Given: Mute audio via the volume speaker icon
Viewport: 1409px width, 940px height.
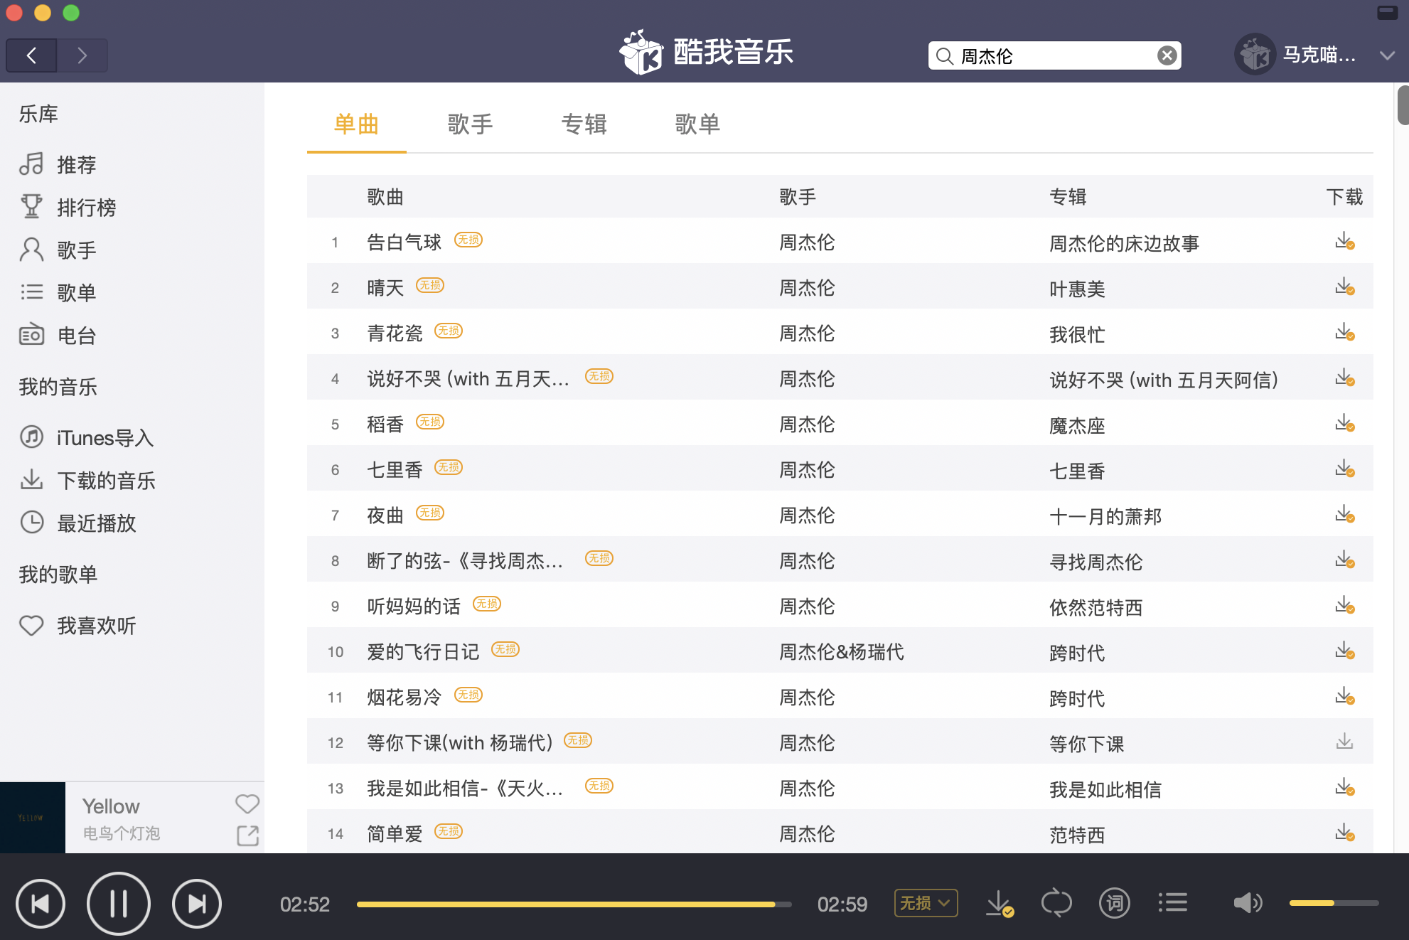Looking at the screenshot, I should 1248,902.
